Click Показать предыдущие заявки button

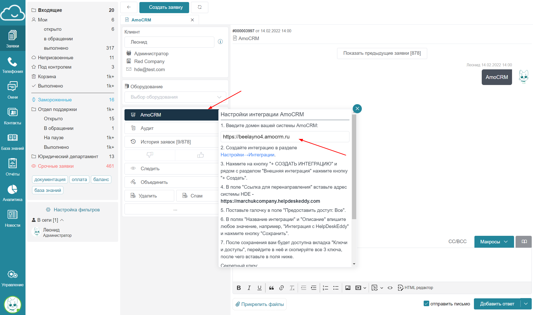pyautogui.click(x=382, y=53)
